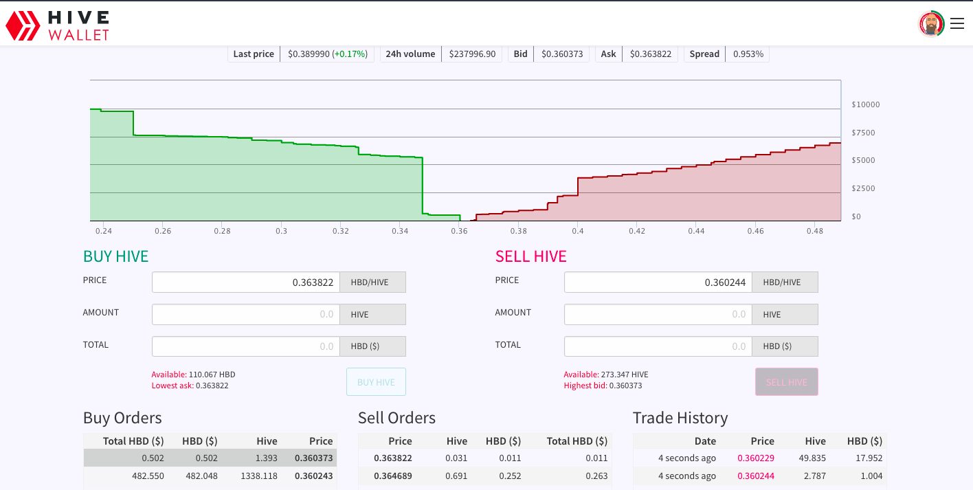Select sell order row priced 0.363822
This screenshot has height=490, width=973.
click(x=485, y=458)
